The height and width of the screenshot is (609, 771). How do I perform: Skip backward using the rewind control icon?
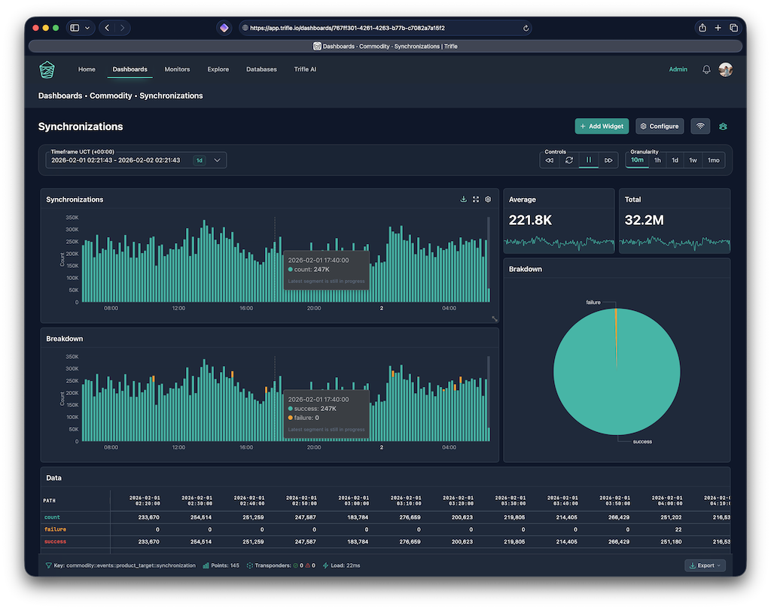pyautogui.click(x=550, y=160)
